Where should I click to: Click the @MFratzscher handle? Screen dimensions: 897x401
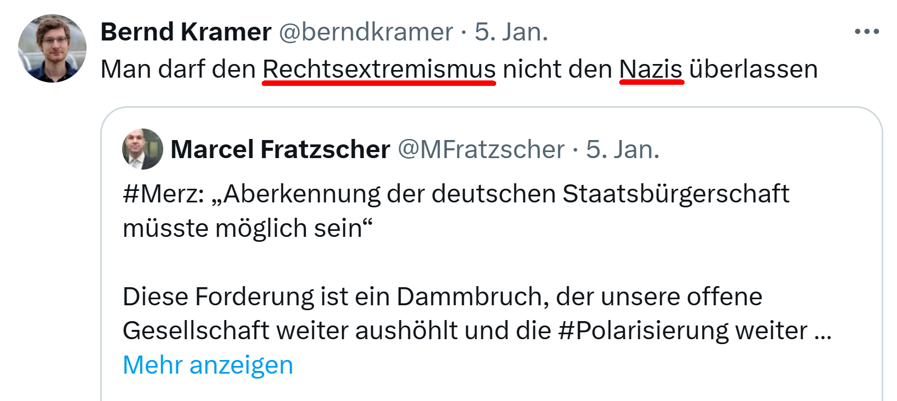click(x=481, y=149)
